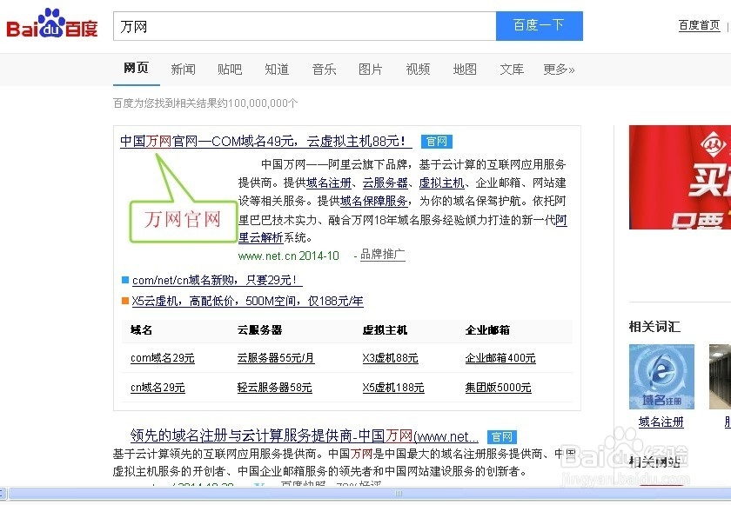
Task: Select the 网页 tab
Action: tap(136, 69)
